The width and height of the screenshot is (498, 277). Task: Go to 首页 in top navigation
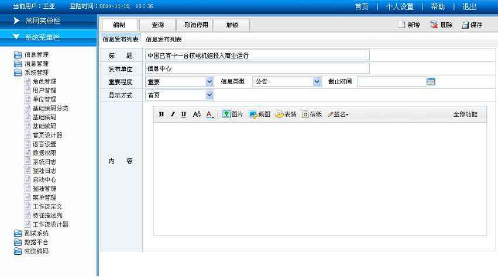click(x=362, y=6)
